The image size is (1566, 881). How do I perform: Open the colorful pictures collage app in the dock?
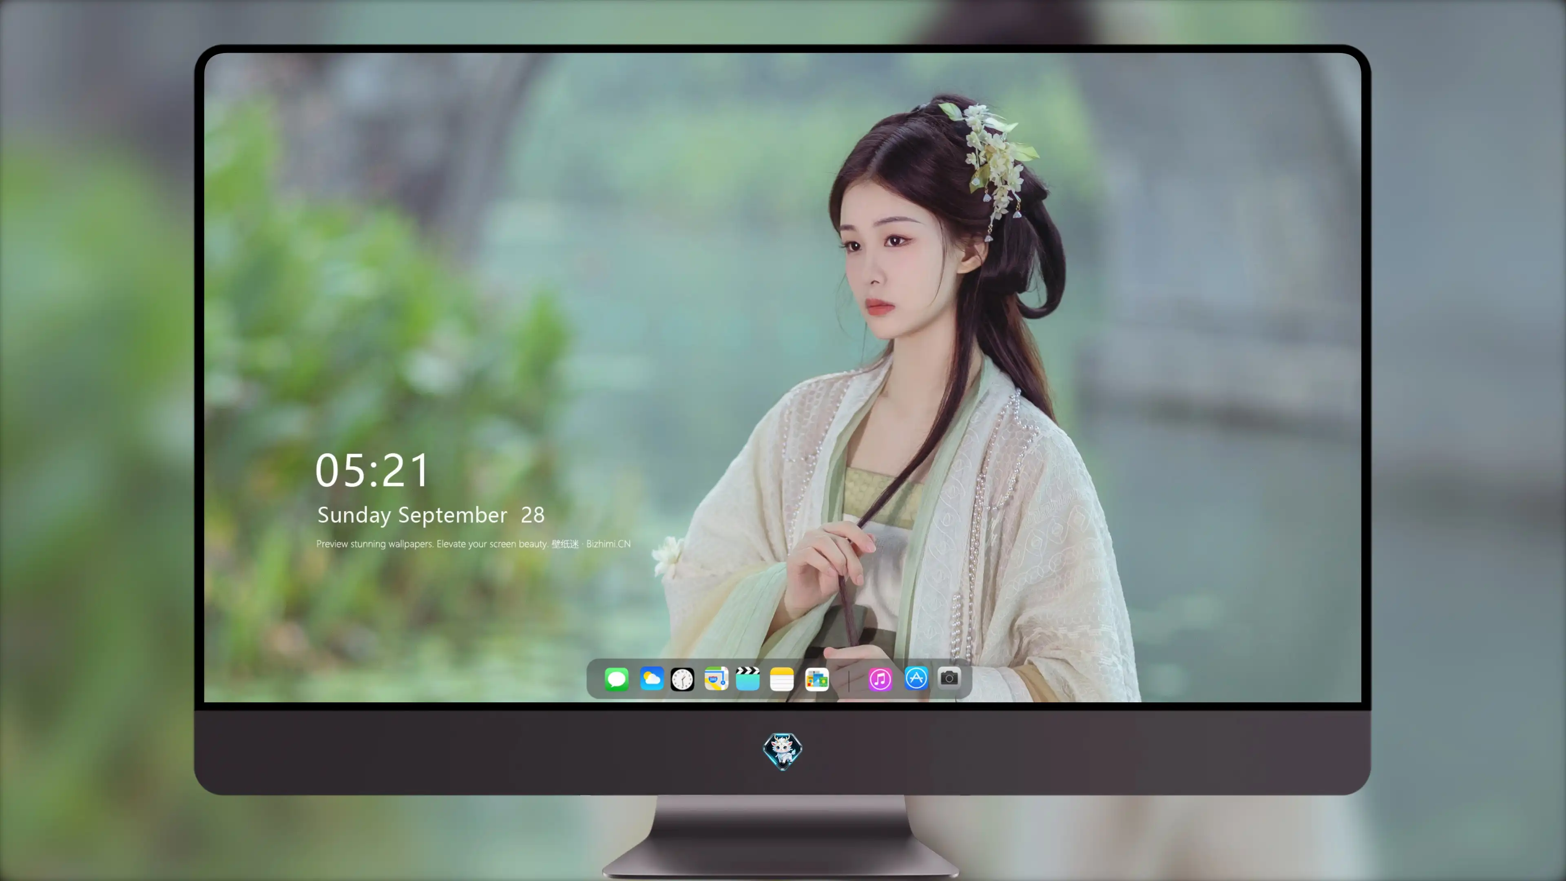pos(817,679)
